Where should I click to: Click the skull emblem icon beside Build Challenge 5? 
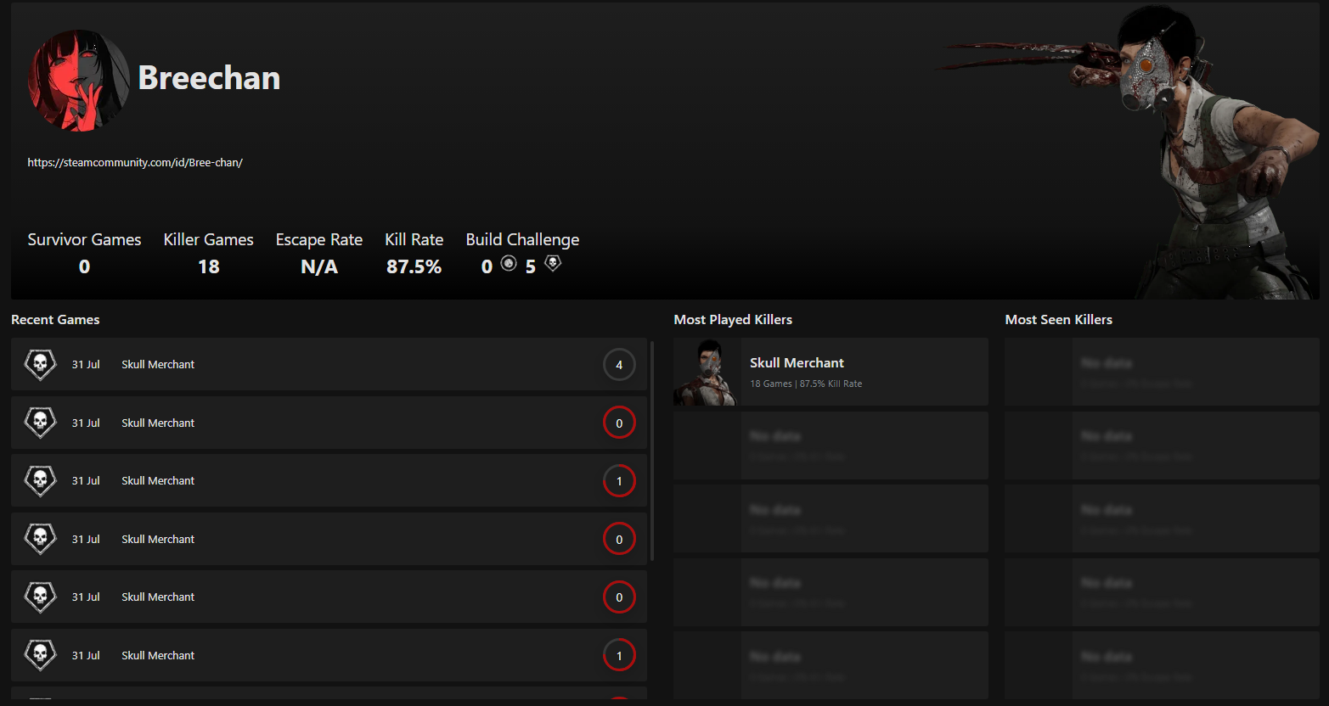click(x=553, y=263)
